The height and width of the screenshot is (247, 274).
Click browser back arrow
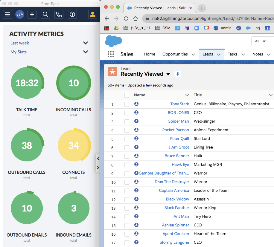[107, 18]
